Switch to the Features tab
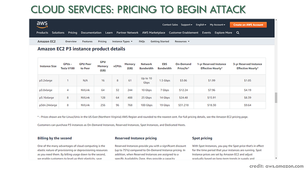 pyautogui.click(x=87, y=42)
